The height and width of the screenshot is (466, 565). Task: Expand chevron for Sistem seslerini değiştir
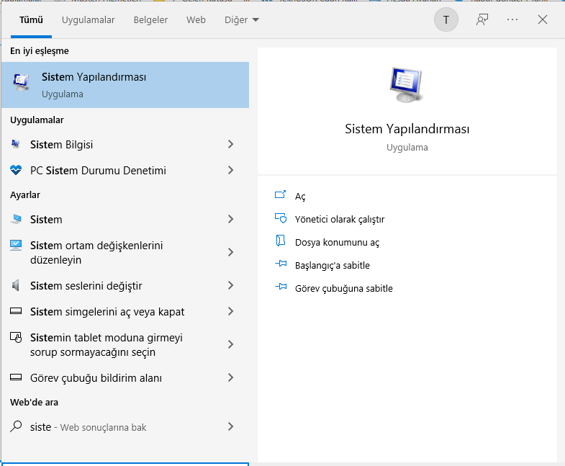pos(230,286)
